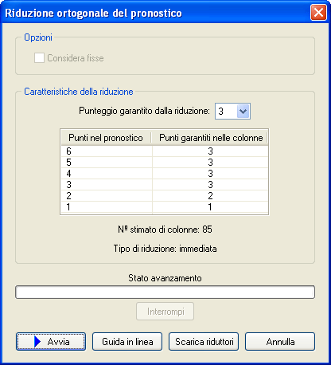Open the Punteggio garantito dropdown arrow
Image resolution: width=331 pixels, height=365 pixels.
(243, 111)
